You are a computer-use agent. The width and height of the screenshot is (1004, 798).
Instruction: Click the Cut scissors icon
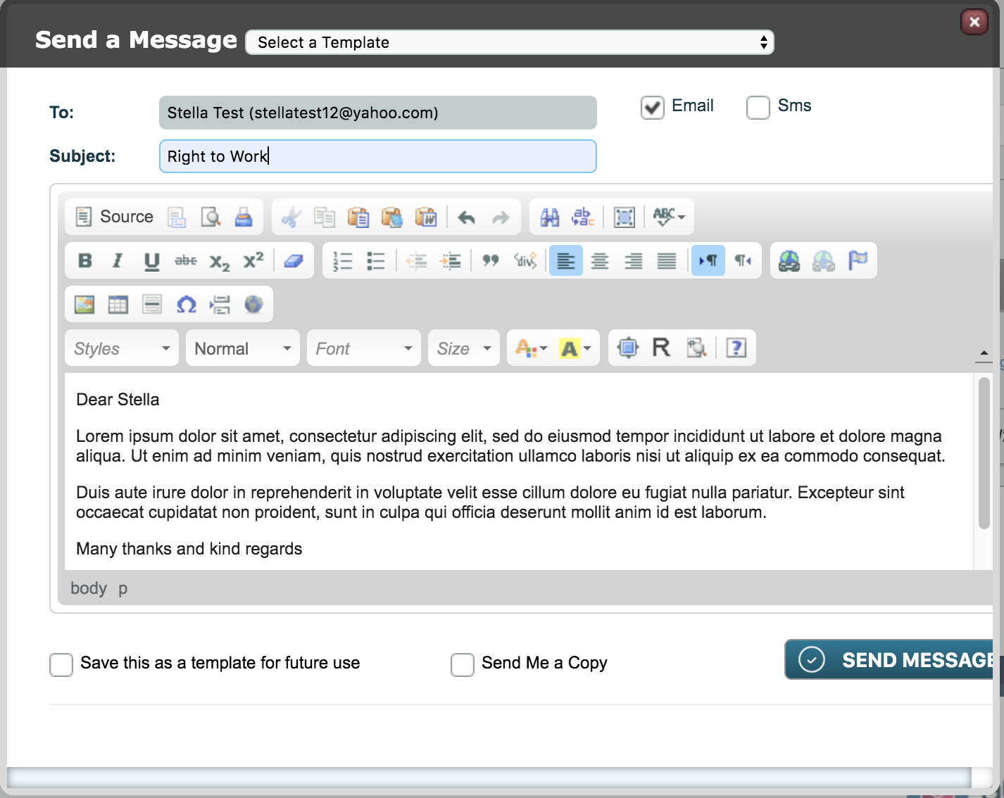291,217
